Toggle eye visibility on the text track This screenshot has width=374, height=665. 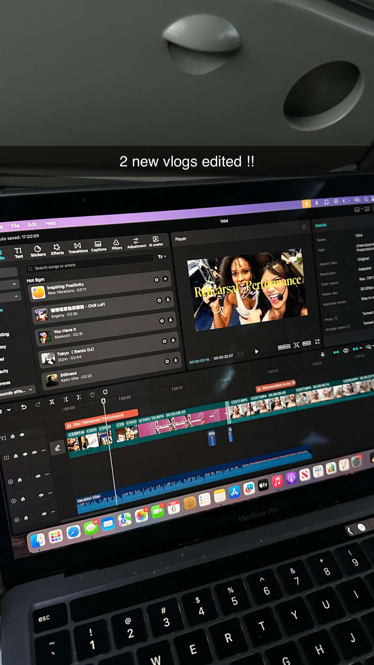coord(22,435)
